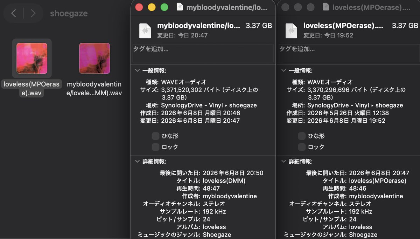Click title value loveless(MPOerase) in details

click(378, 181)
